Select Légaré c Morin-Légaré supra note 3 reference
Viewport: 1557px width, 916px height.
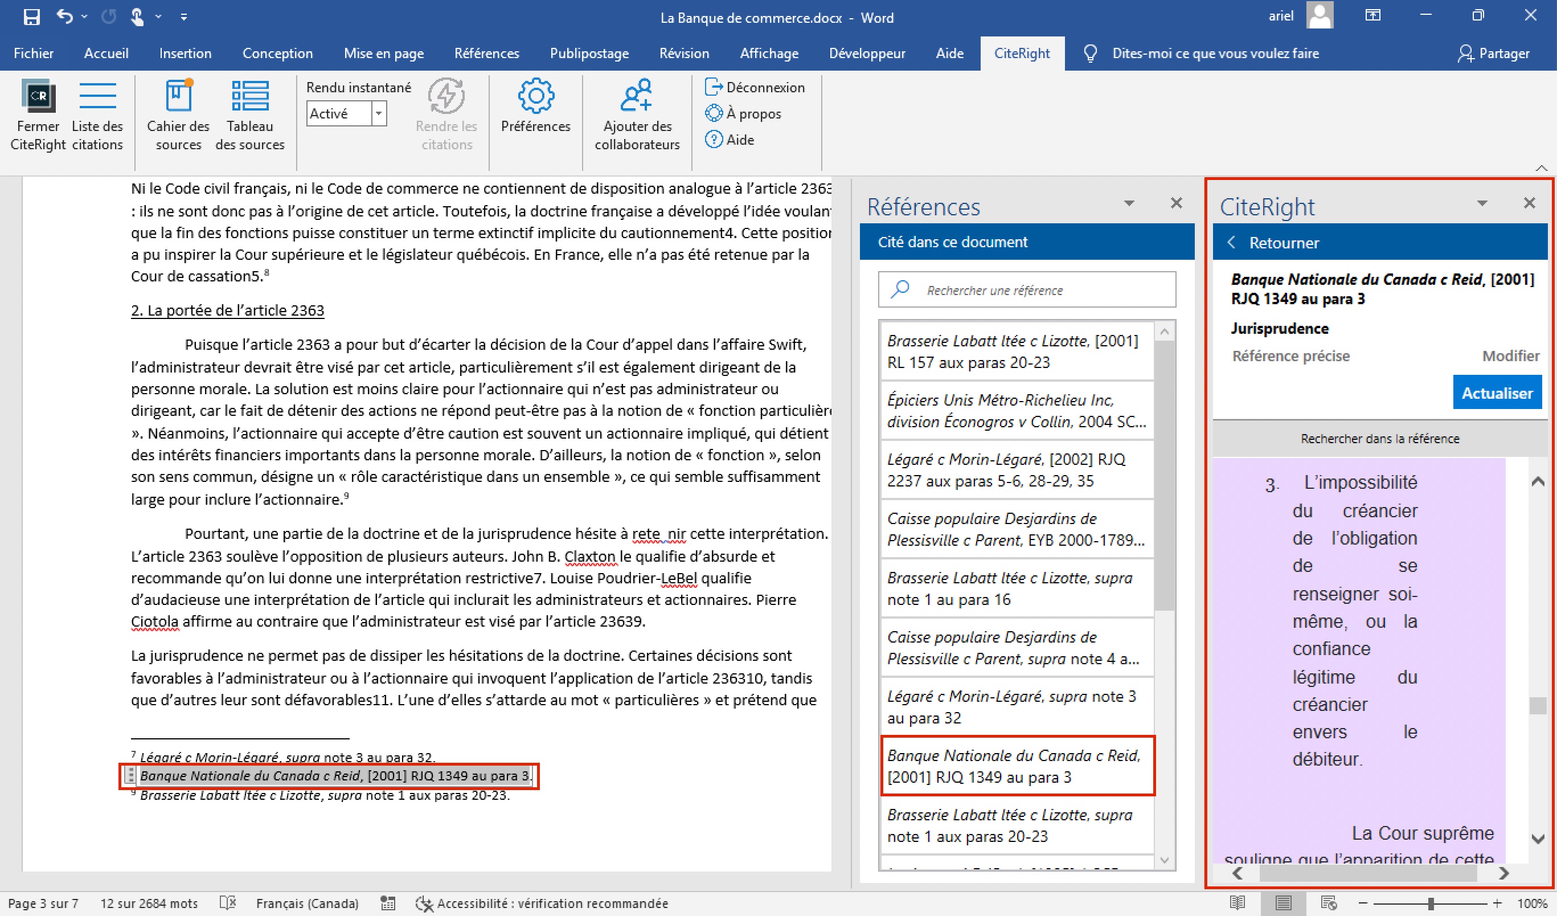pyautogui.click(x=1017, y=707)
